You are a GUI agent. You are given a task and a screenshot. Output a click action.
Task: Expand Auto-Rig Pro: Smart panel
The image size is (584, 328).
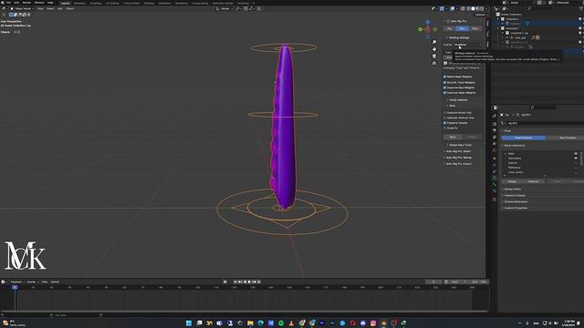(x=458, y=151)
